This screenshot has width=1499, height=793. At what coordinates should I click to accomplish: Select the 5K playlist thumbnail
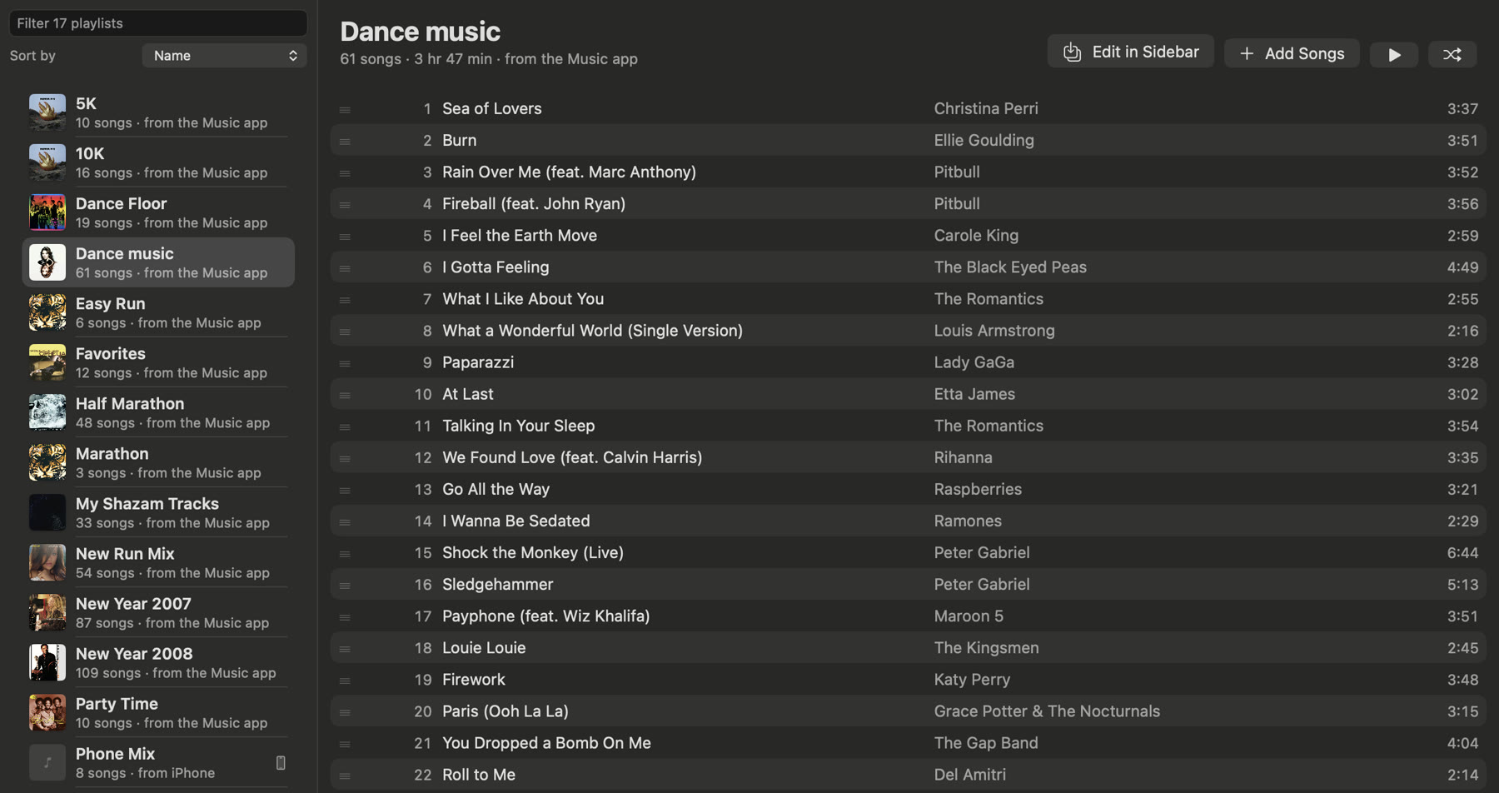(x=47, y=112)
